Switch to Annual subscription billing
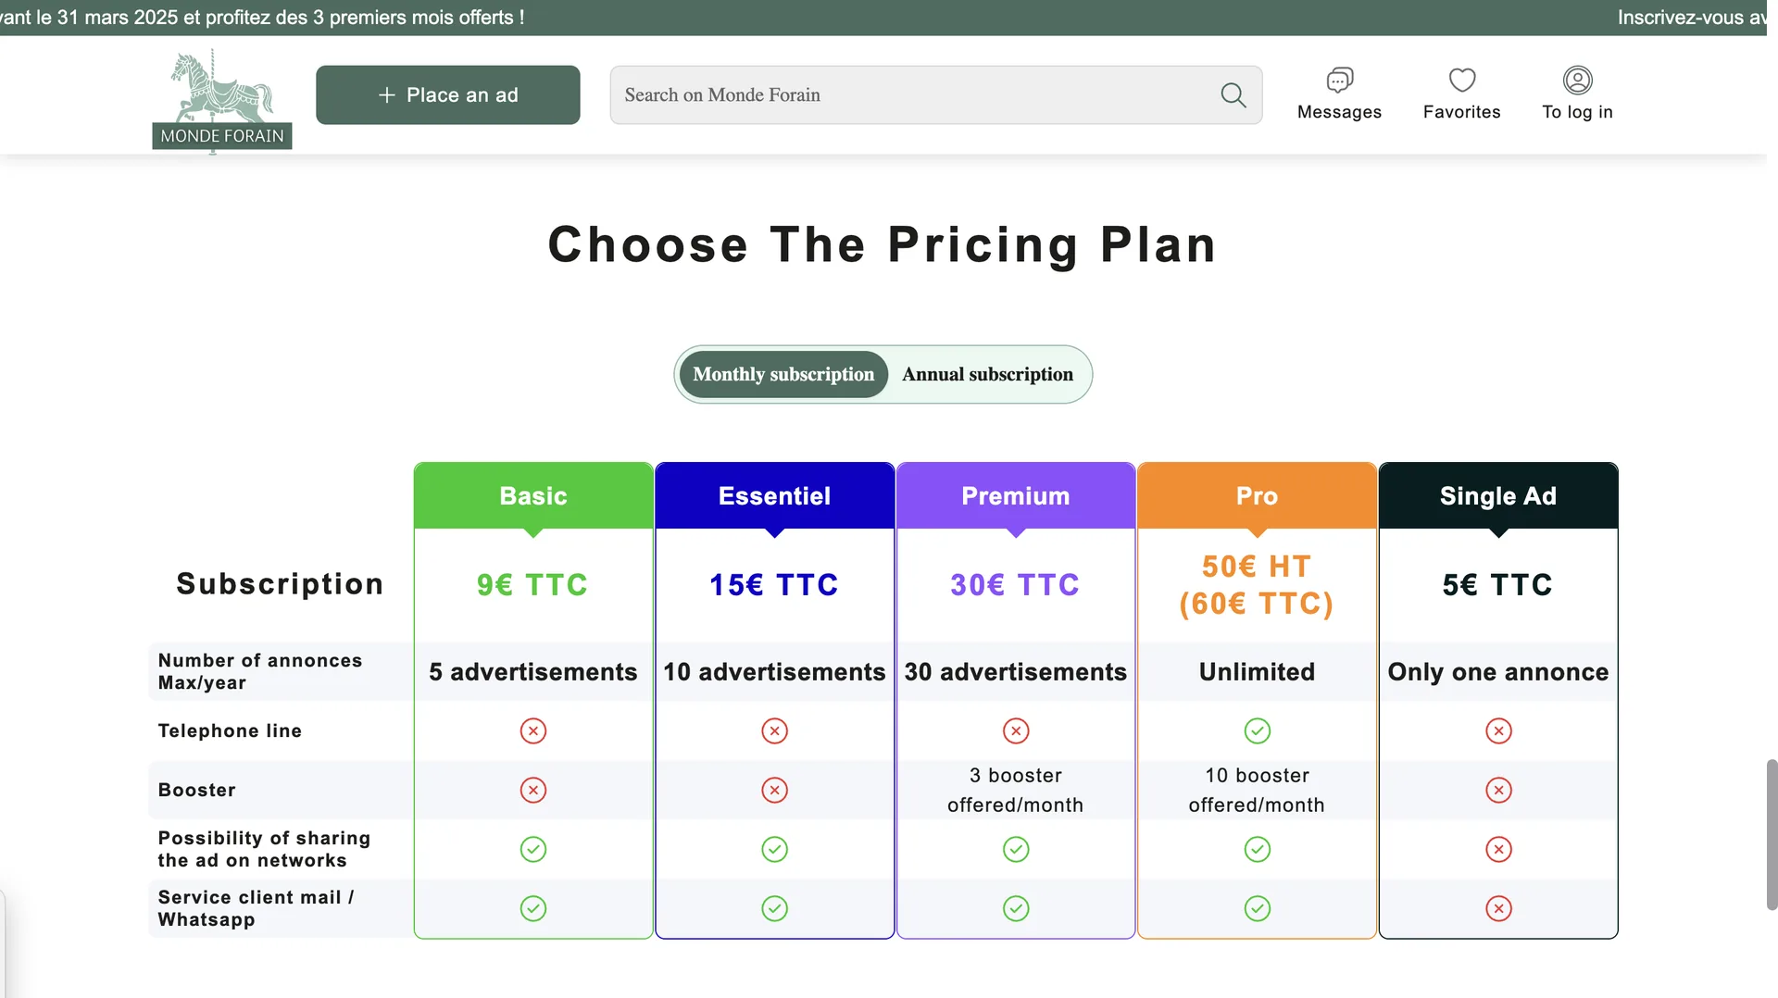This screenshot has height=998, width=1778. [987, 374]
